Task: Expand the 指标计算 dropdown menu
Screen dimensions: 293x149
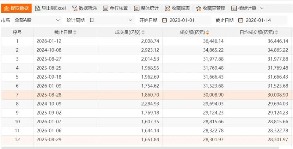Action: [247, 8]
